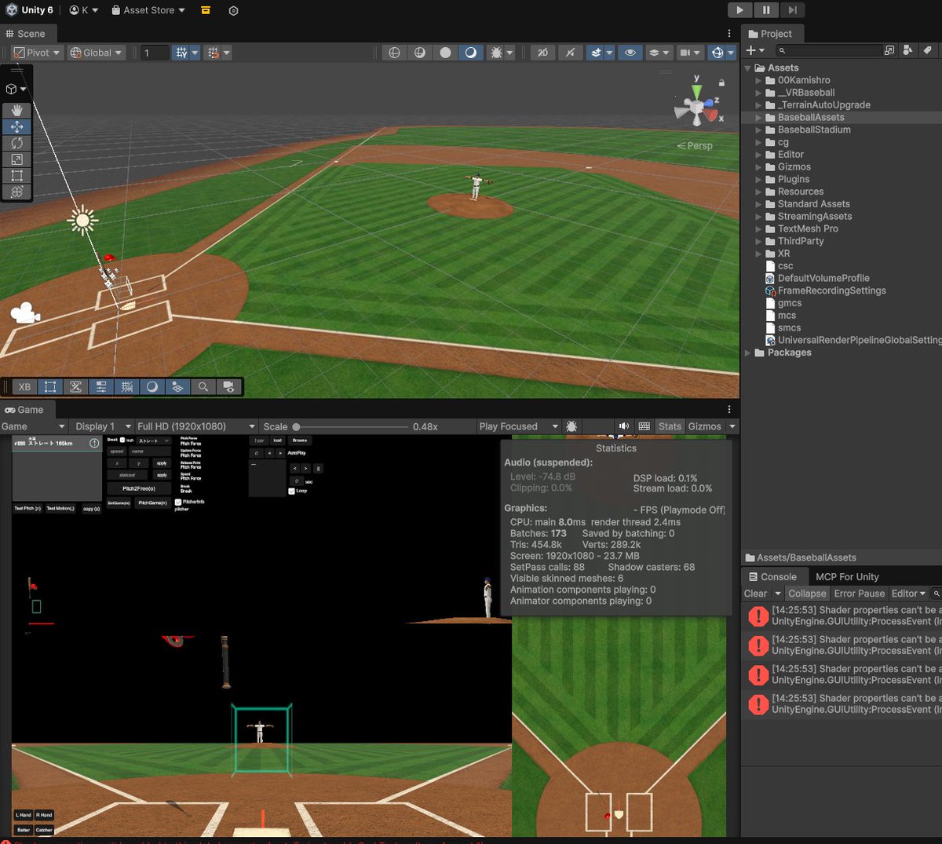Toggle grid snapping icon
This screenshot has width=942, height=844.
point(181,53)
